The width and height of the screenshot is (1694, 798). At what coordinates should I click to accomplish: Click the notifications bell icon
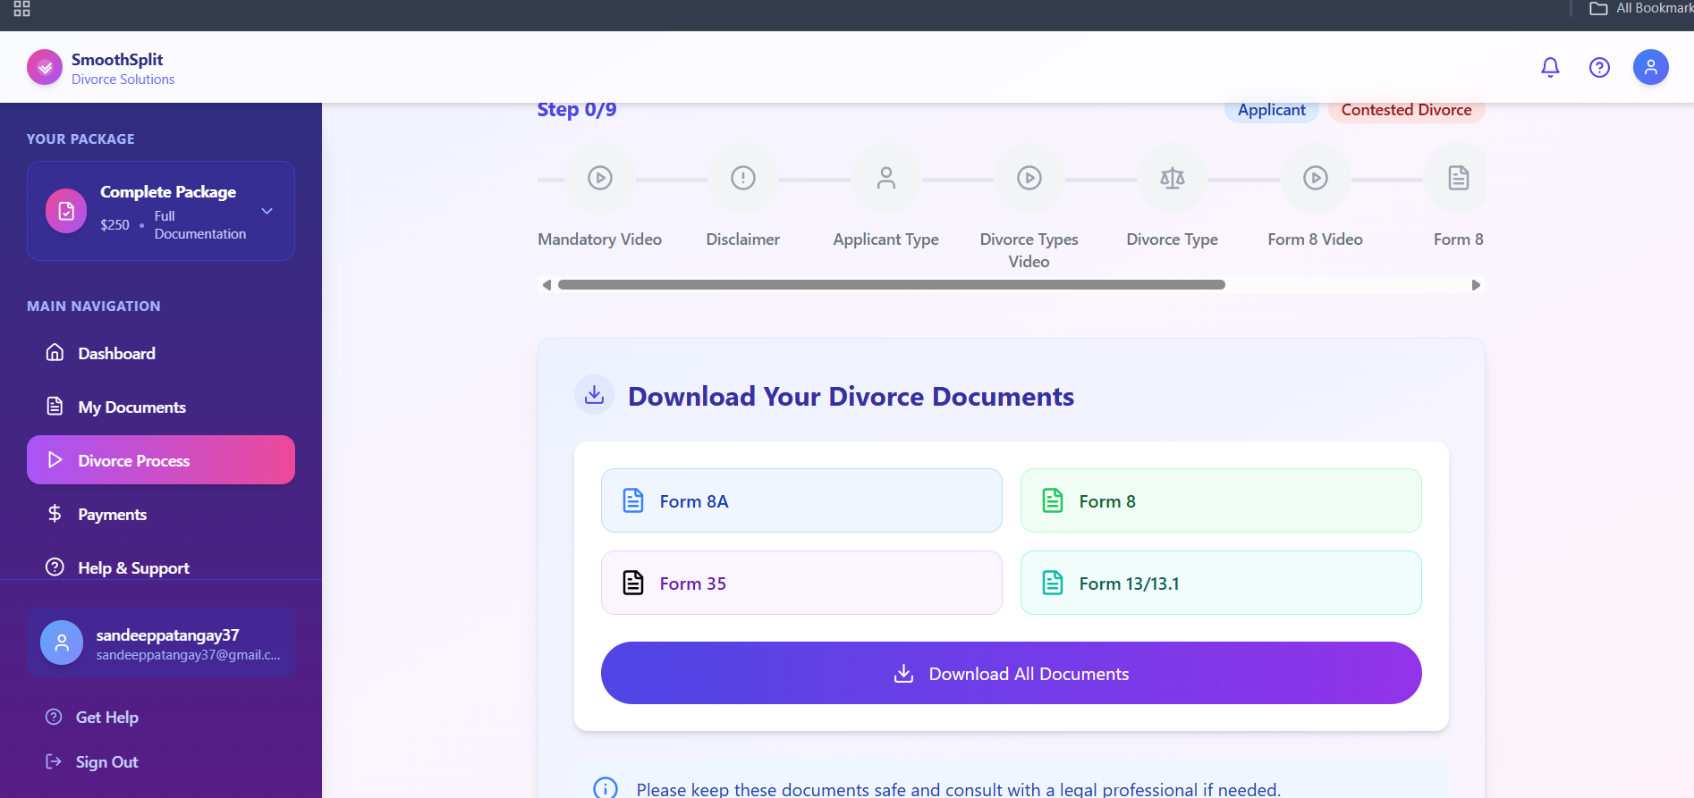[x=1550, y=67]
